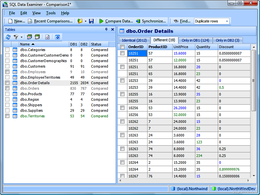Expand the filter icon dropdown arrow
This screenshot has height=195, width=260.
coord(21,37)
